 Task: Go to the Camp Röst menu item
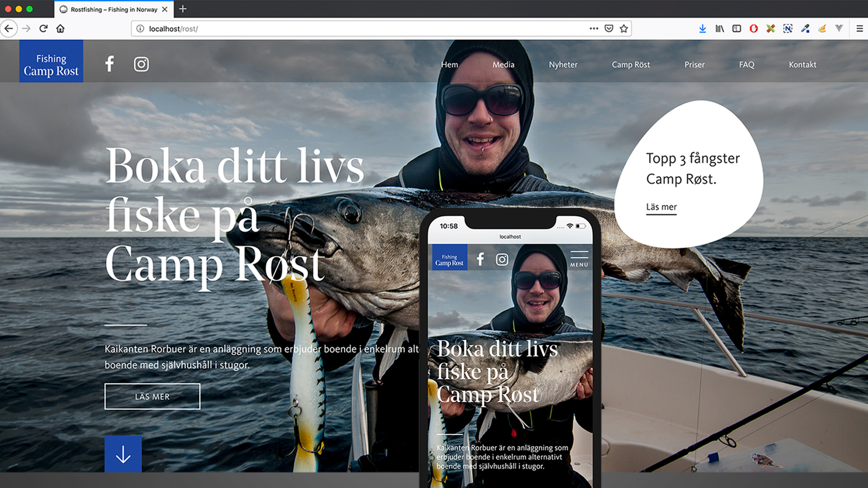631,65
